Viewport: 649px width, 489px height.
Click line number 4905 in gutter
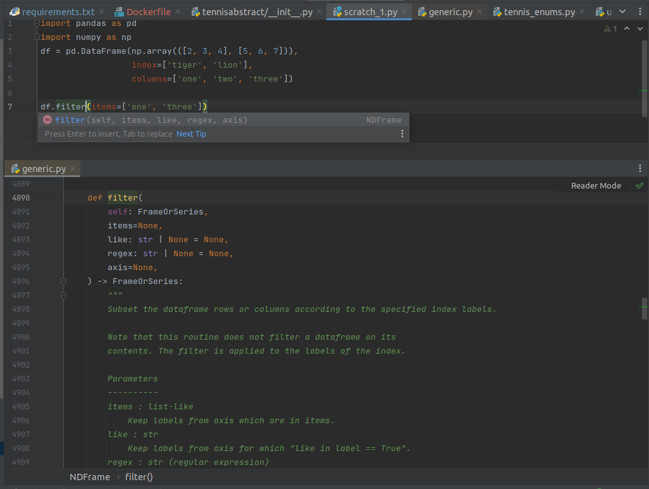click(21, 406)
